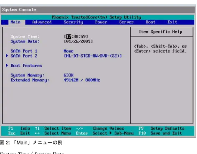This screenshot has width=197, height=154.
Task: Open the Boot Features sub-menu label
Action: pyautogui.click(x=26, y=66)
